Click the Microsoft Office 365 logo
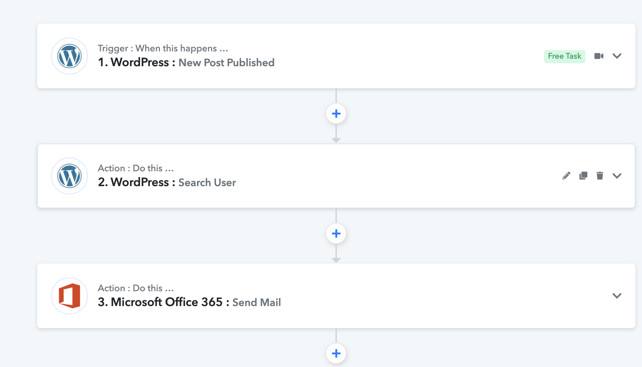The width and height of the screenshot is (642, 367). pyautogui.click(x=69, y=296)
